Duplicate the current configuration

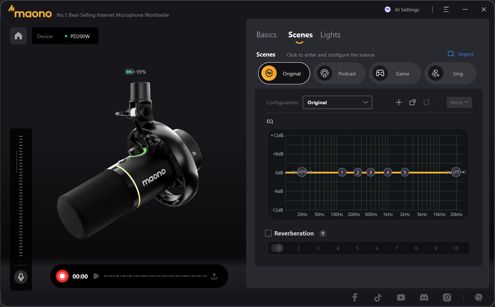click(x=412, y=102)
